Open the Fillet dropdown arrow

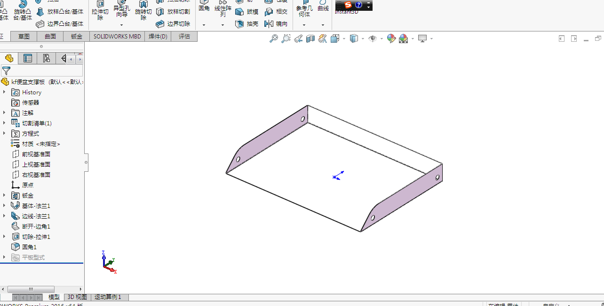pos(204,25)
